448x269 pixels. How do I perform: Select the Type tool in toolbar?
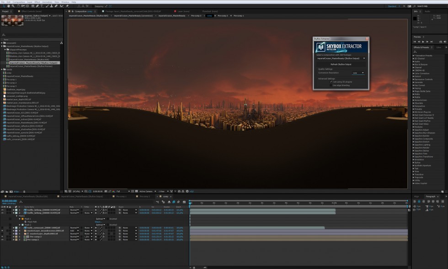click(x=42, y=6)
